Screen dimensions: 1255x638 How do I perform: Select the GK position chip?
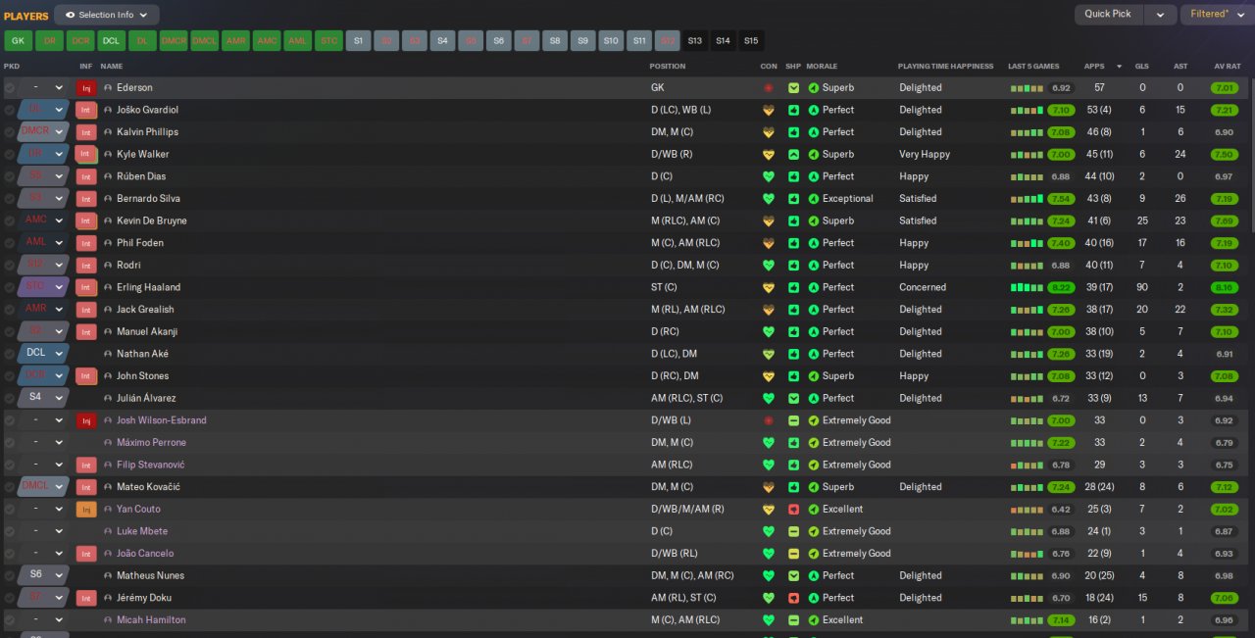[x=18, y=41]
